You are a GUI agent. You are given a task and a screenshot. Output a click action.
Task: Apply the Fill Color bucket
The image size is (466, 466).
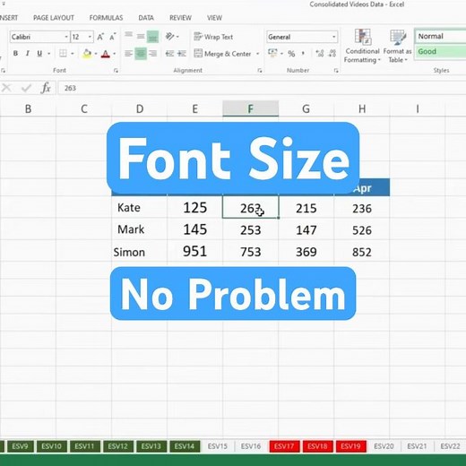(87, 54)
